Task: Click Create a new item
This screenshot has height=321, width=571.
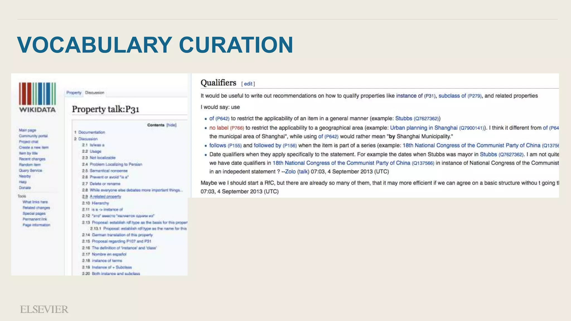Action: click(34, 147)
